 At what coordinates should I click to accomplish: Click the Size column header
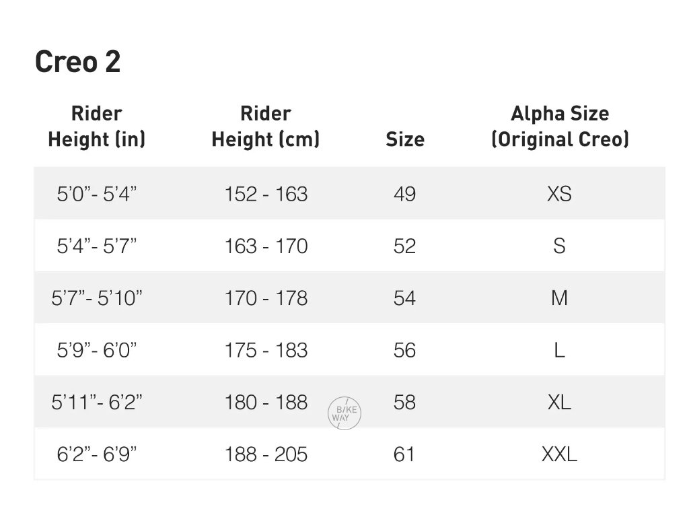405,139
